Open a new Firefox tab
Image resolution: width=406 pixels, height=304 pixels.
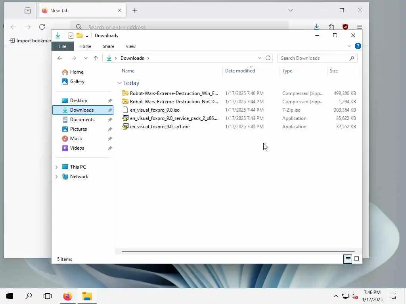(x=135, y=11)
